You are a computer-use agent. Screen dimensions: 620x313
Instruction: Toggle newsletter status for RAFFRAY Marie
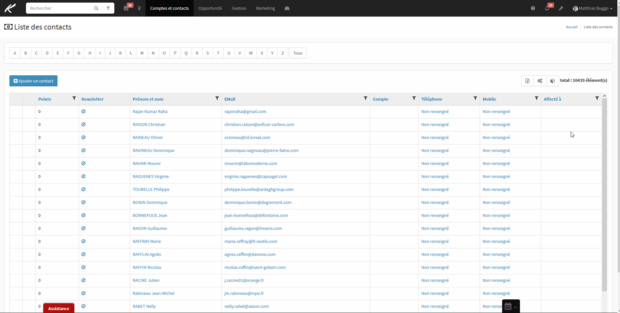[x=83, y=241]
